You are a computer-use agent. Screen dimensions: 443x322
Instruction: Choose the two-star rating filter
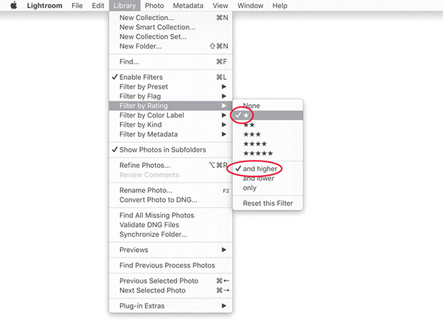coord(249,125)
